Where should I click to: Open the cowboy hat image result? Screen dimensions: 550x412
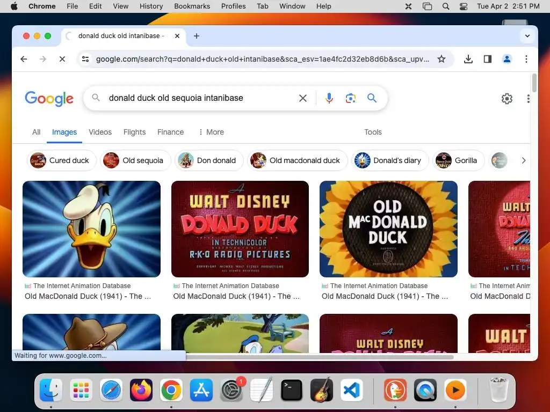(x=91, y=333)
